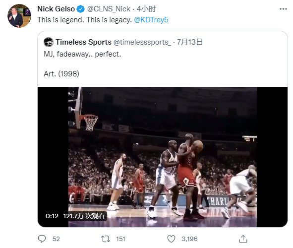The image size is (293, 248).
Task: Open the reply comment icon
Action: pyautogui.click(x=42, y=239)
